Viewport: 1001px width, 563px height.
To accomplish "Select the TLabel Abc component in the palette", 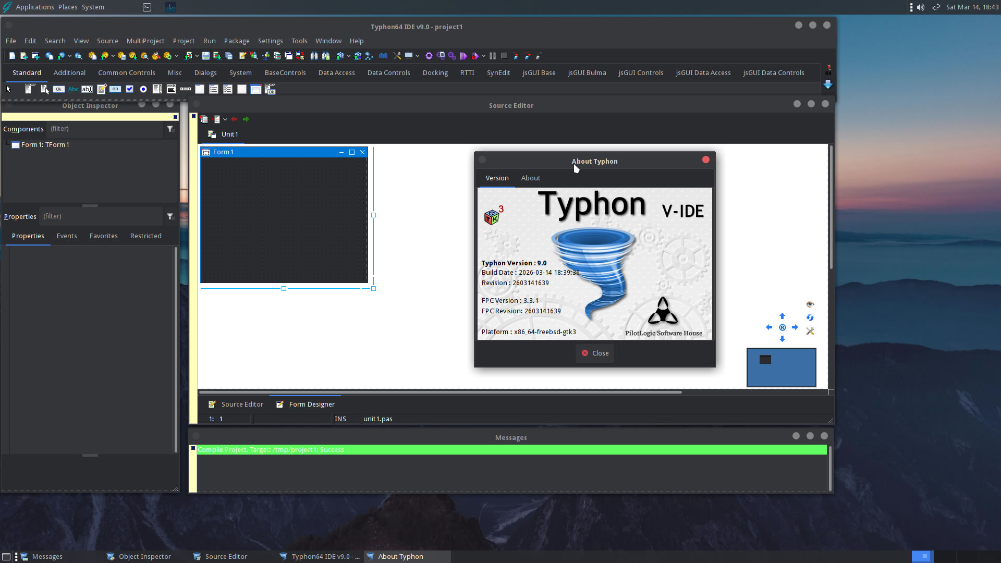I will coord(73,89).
